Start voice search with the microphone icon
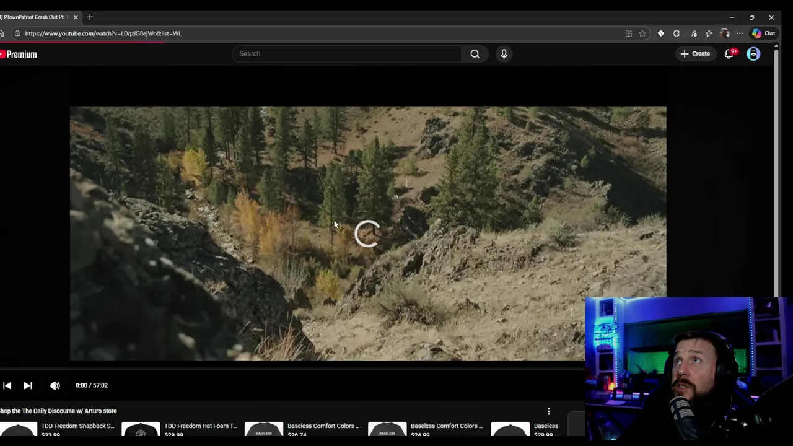The image size is (793, 446). point(504,54)
